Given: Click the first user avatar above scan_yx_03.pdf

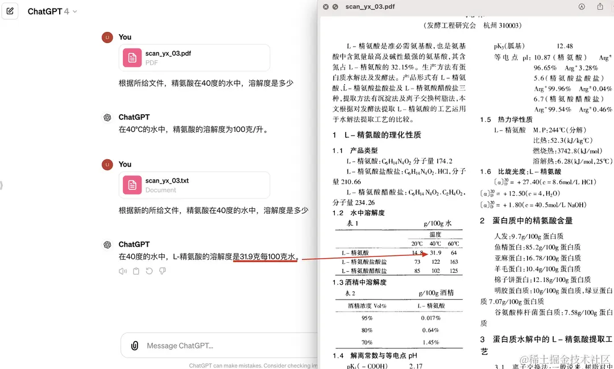Looking at the screenshot, I should point(107,37).
